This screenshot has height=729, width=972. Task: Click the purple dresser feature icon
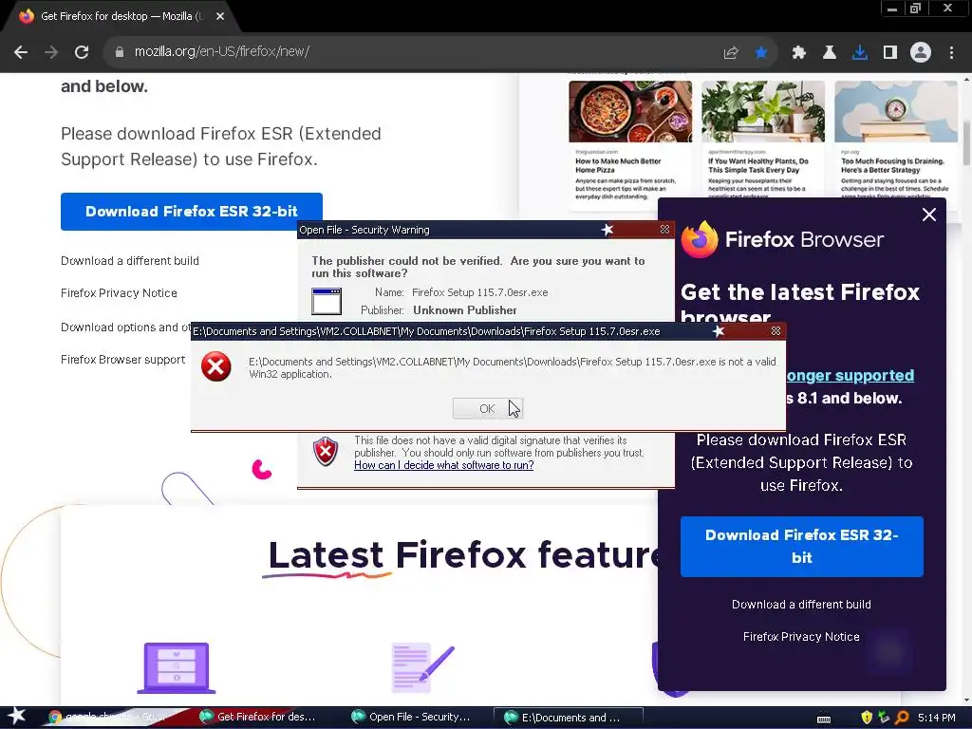click(176, 667)
